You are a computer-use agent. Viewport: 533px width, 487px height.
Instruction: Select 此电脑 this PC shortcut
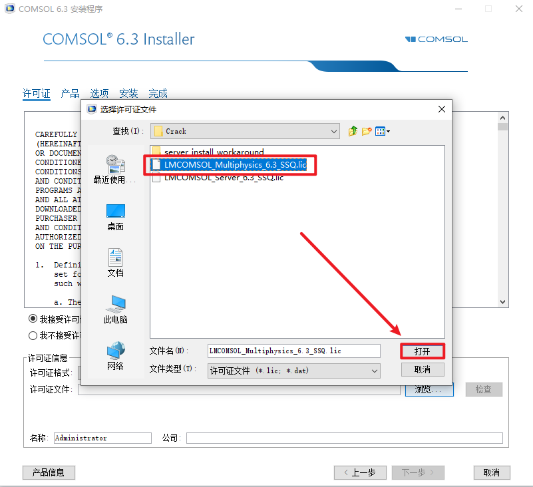[x=115, y=309]
